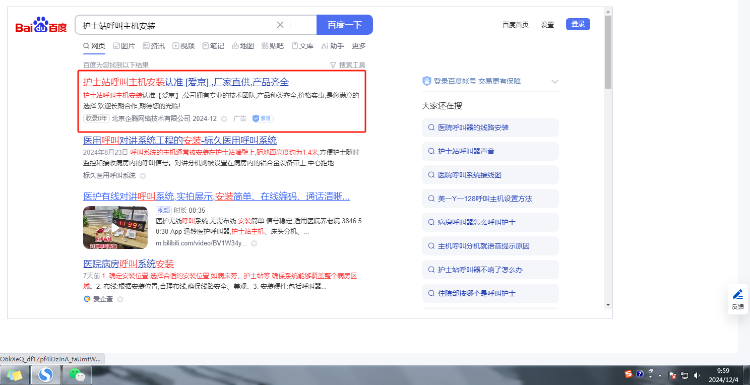The width and height of the screenshot is (750, 385).
Task: Expand the 登录百度帐号 panel chevron
Action: pos(554,82)
